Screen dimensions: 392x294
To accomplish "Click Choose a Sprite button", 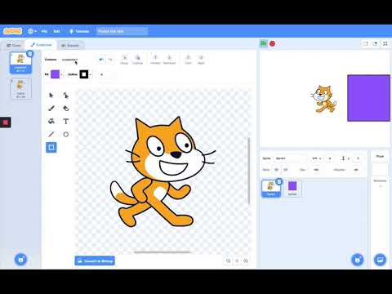I will (358, 260).
